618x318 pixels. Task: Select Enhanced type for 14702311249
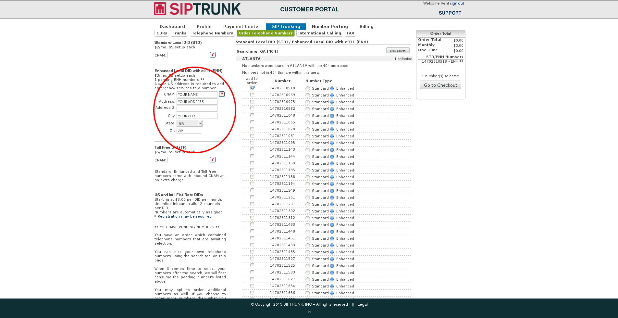point(332,191)
